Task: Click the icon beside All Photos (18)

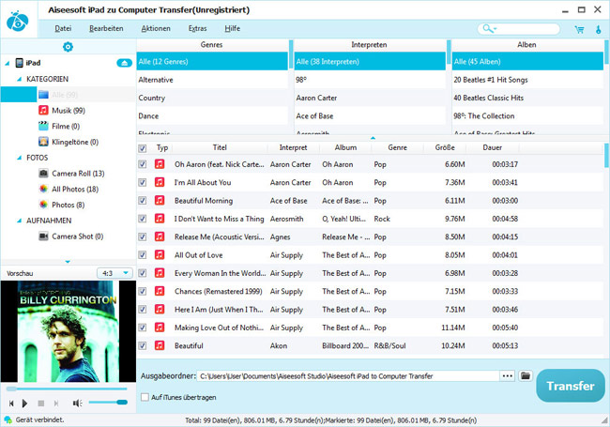Action: tap(43, 189)
